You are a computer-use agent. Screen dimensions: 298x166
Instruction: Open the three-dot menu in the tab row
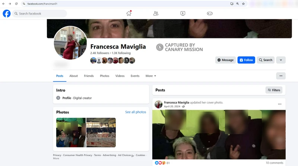pyautogui.click(x=281, y=76)
